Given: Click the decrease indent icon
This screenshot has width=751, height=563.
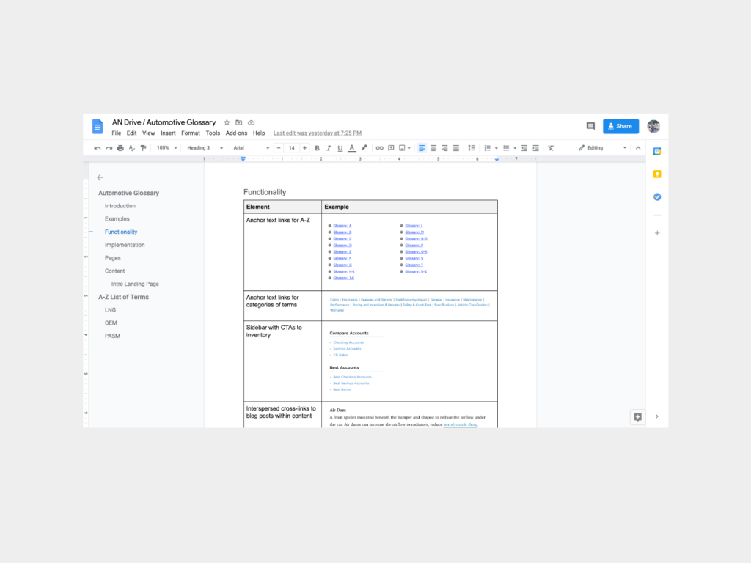Looking at the screenshot, I should click(524, 148).
